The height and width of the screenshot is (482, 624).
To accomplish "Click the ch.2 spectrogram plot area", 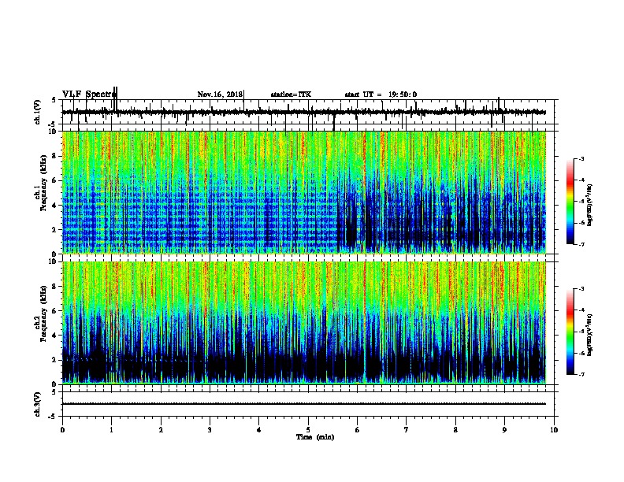I will 303,323.
